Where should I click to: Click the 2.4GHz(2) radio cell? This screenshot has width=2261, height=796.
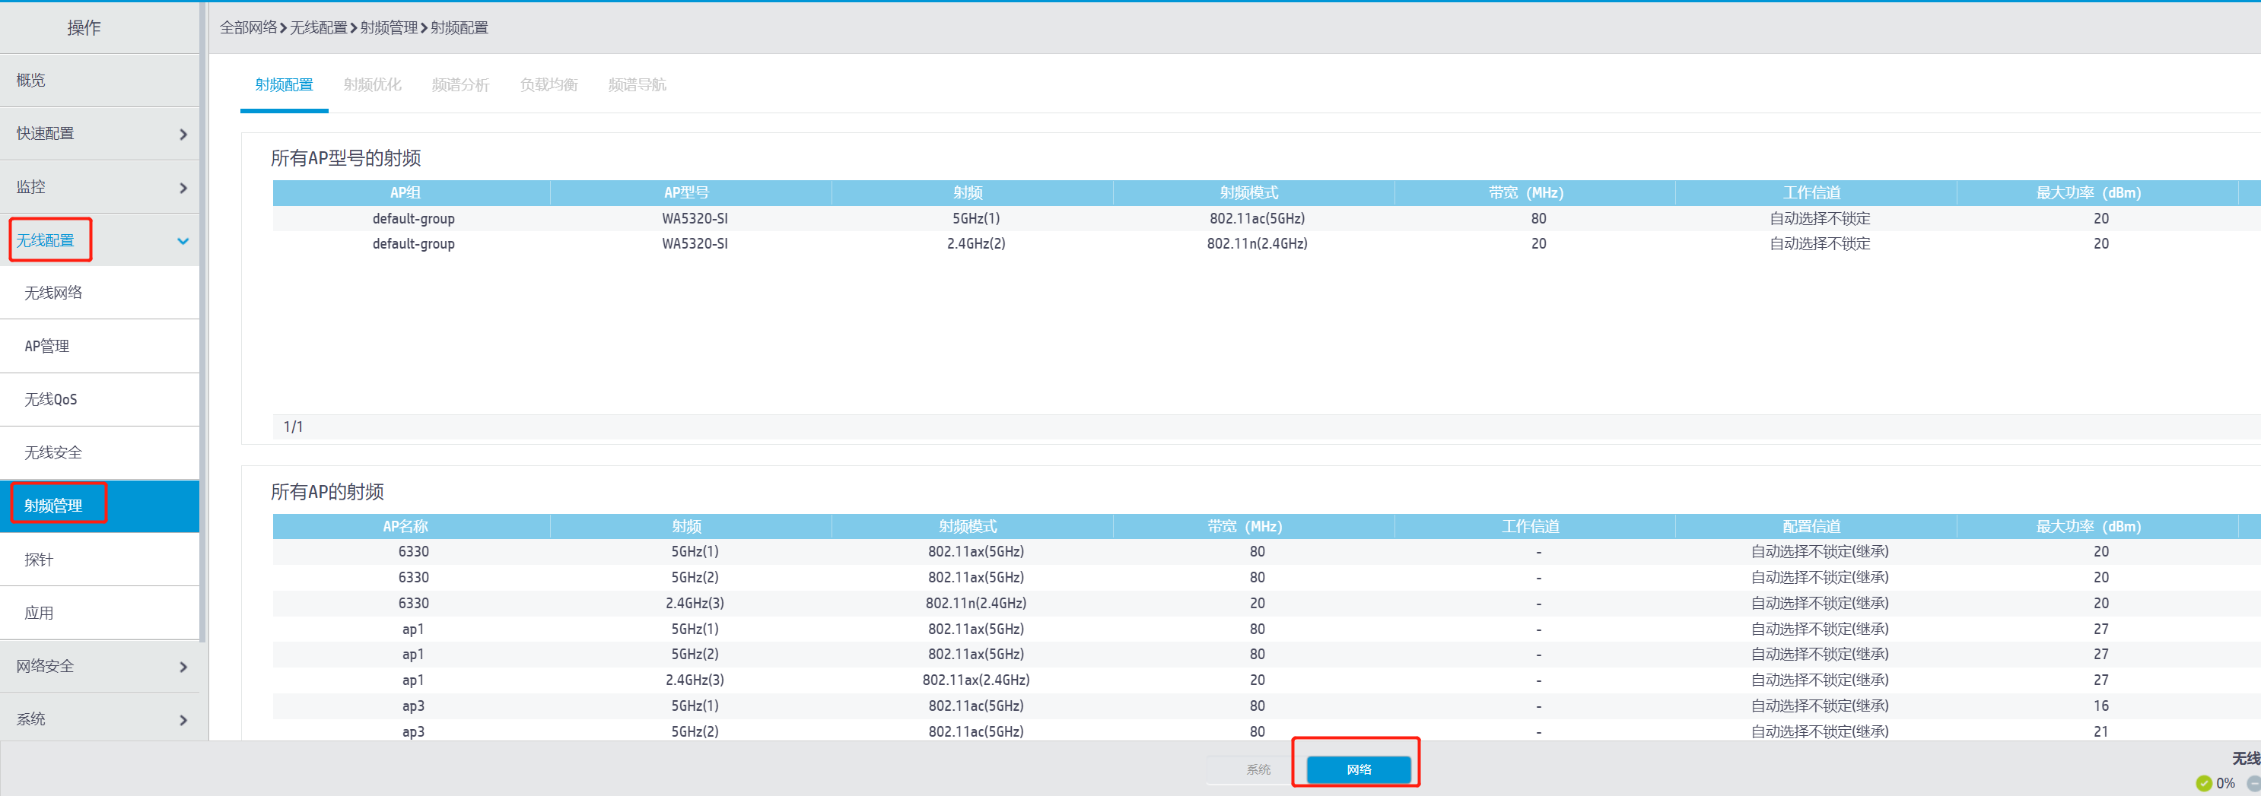pos(976,244)
